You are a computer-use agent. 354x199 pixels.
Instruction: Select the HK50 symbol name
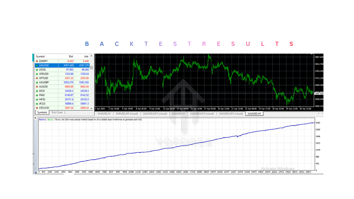pyautogui.click(x=42, y=99)
